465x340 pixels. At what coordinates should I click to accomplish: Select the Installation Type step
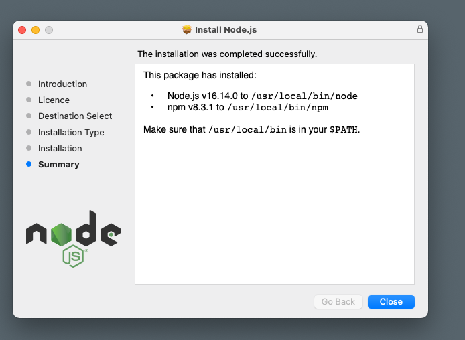point(71,132)
